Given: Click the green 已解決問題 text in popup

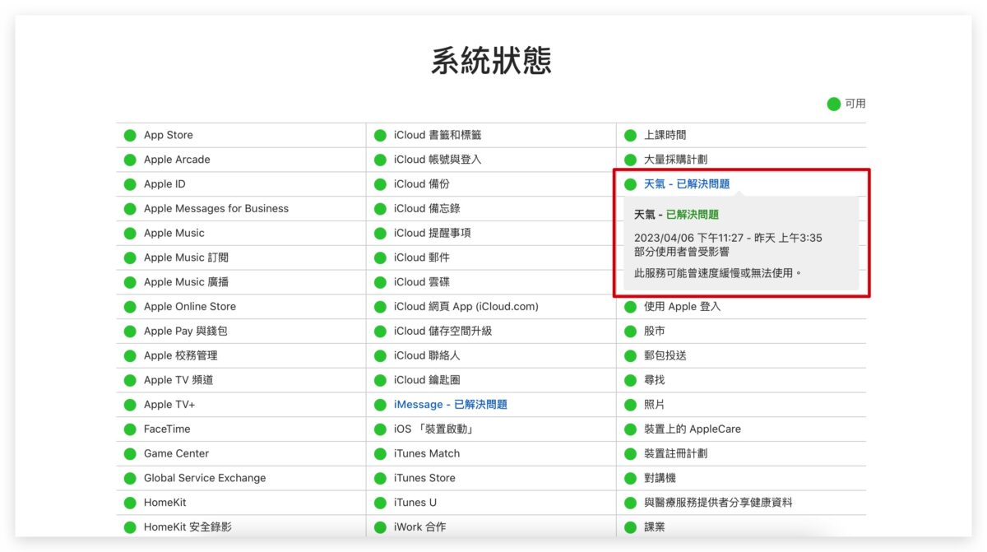Looking at the screenshot, I should click(692, 215).
